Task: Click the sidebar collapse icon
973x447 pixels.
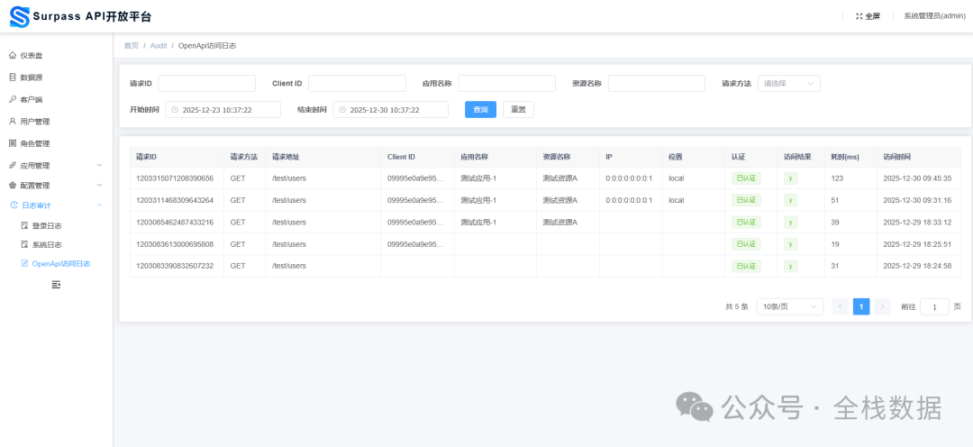Action: point(56,285)
